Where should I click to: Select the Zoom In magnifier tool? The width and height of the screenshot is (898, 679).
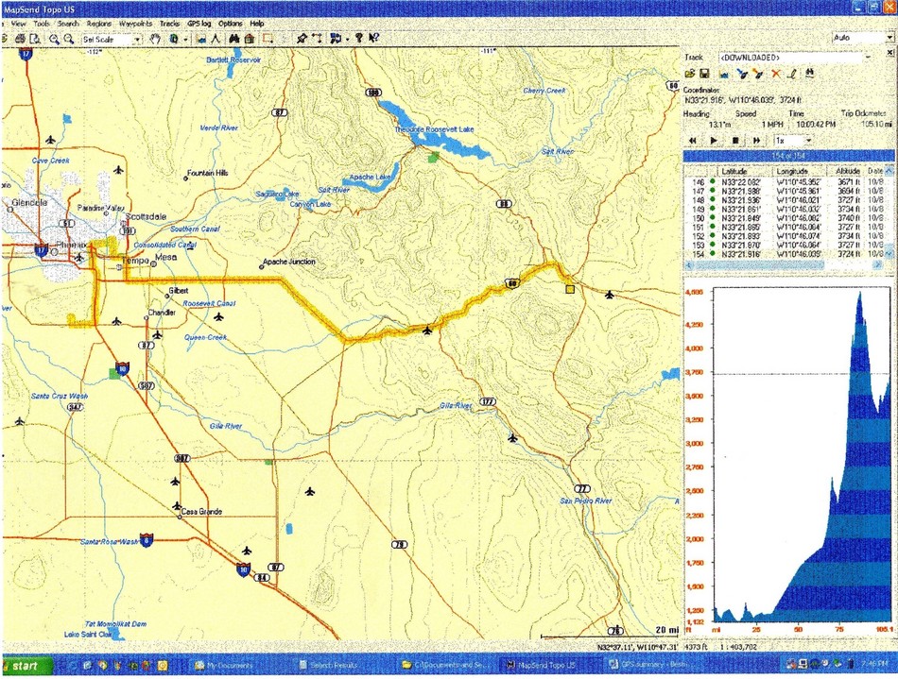point(55,39)
